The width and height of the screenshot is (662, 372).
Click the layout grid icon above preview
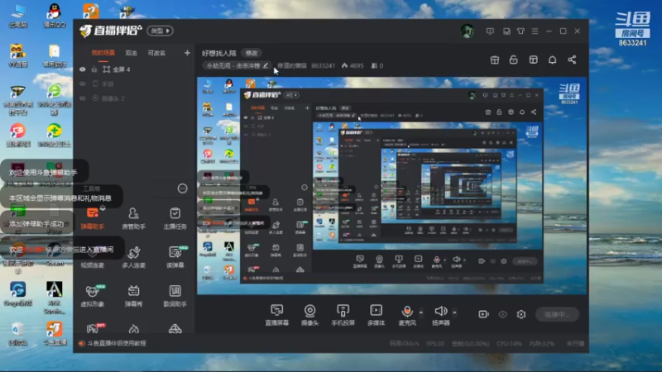(x=533, y=60)
